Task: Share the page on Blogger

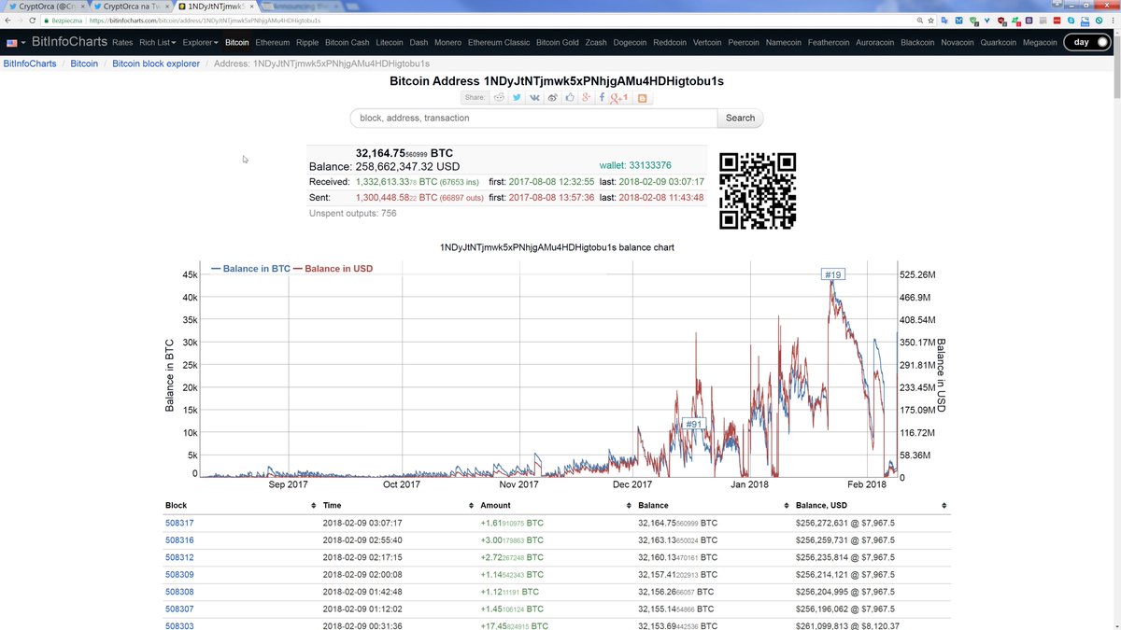Action: point(642,98)
